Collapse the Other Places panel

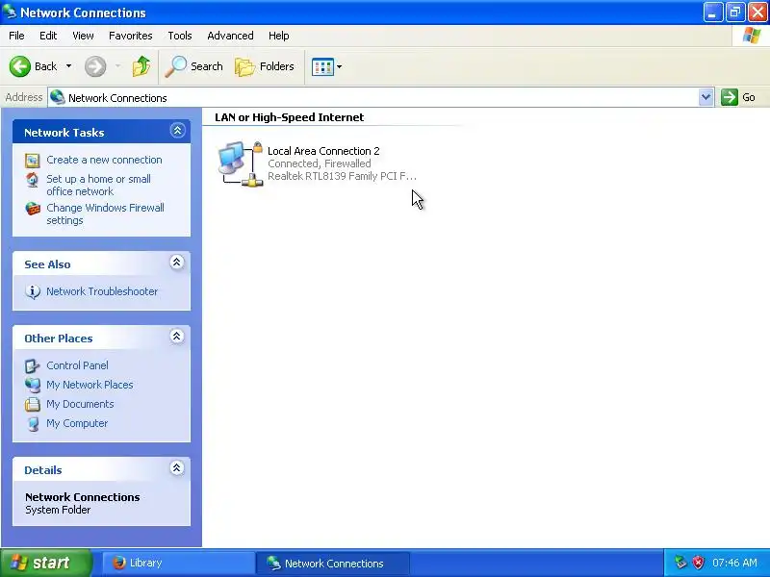(177, 337)
